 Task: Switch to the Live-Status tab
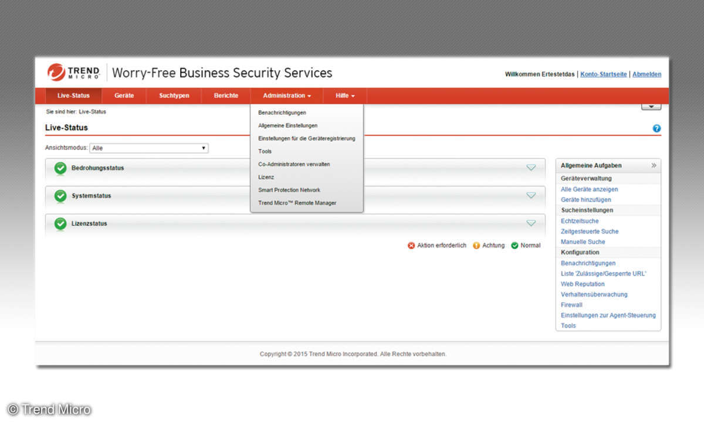click(74, 96)
